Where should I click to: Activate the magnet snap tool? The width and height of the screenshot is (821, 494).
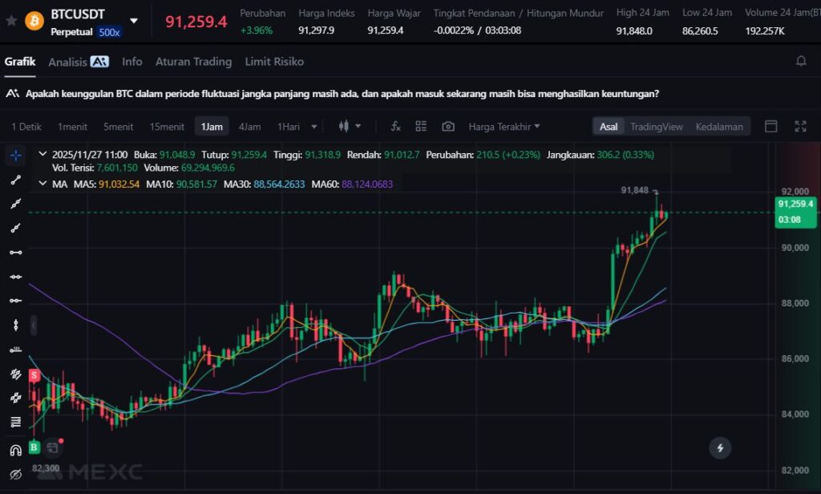pyautogui.click(x=15, y=450)
